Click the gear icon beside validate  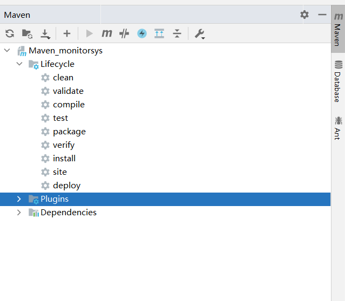pyautogui.click(x=45, y=91)
